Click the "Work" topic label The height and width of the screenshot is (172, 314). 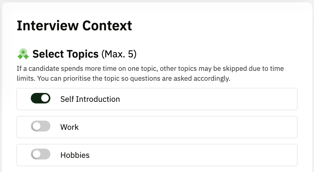(x=70, y=127)
